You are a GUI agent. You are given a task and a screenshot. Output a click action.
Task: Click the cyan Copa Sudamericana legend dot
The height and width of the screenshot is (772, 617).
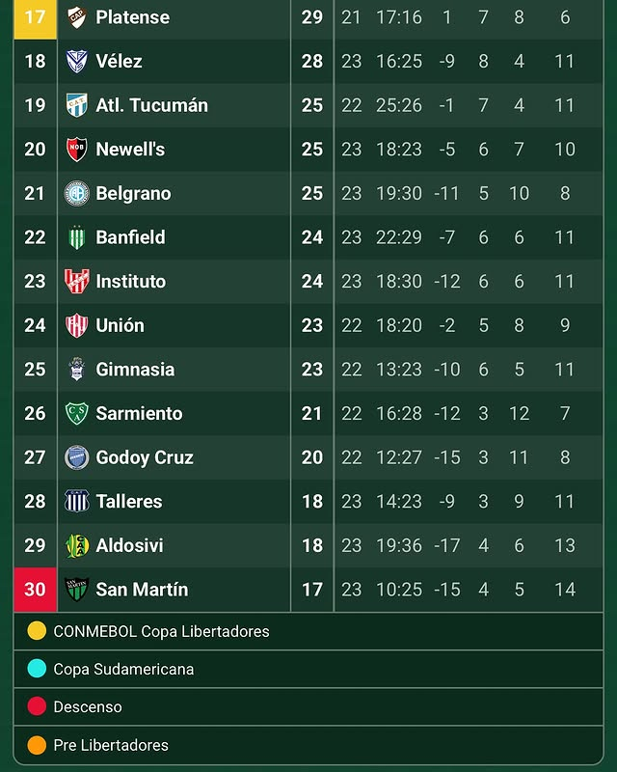point(37,669)
